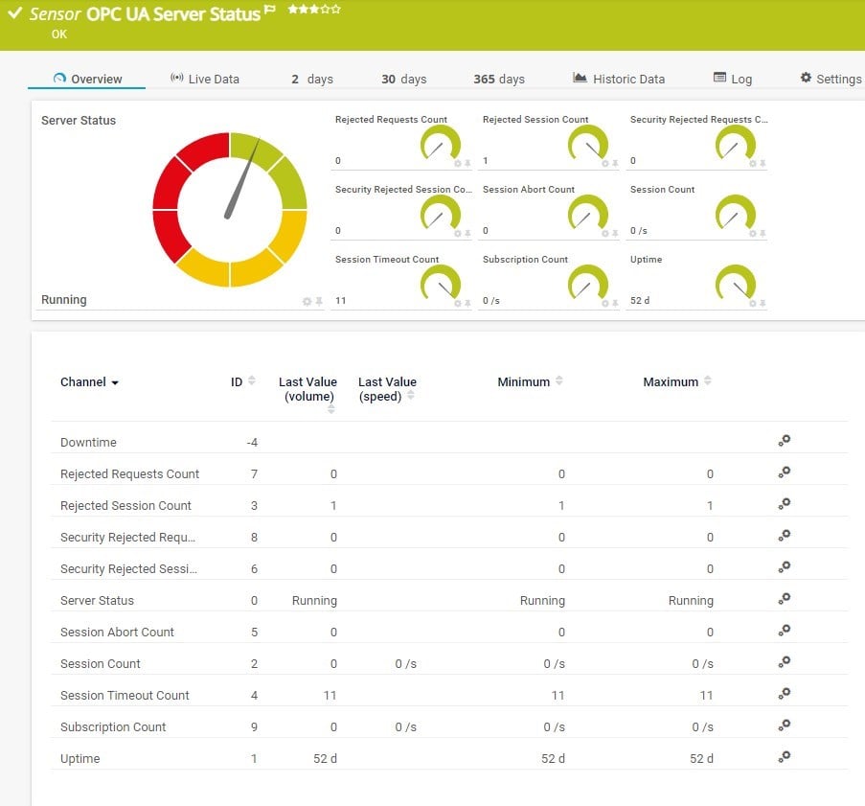Pin the Uptime gauge to dashboard
The image size is (865, 806).
(x=763, y=301)
